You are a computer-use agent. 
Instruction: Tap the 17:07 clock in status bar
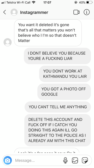pyautogui.click(x=47, y=2)
